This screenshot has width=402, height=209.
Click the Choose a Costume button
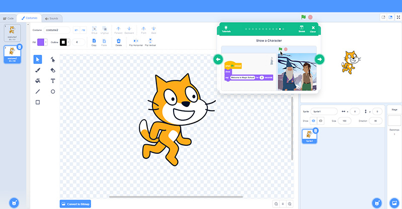pos(14,203)
